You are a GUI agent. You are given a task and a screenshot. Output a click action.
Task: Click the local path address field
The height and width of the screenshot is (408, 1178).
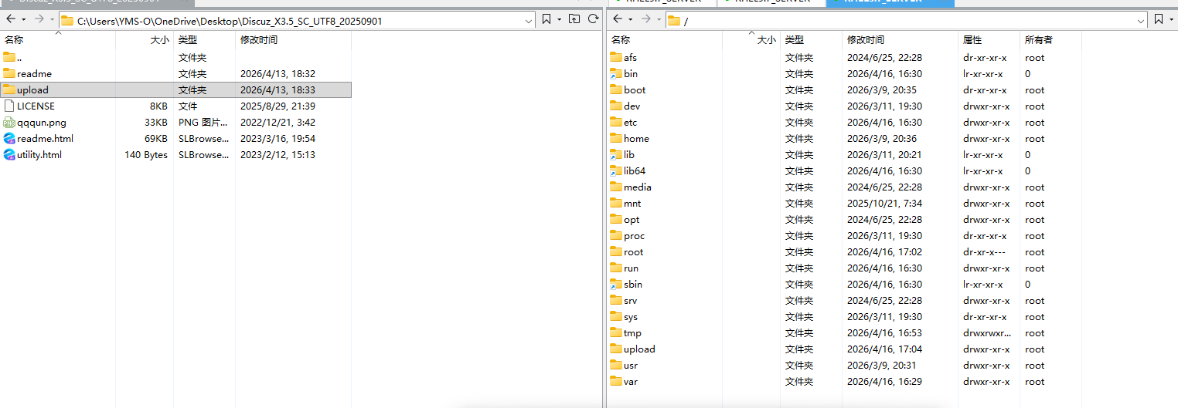[x=298, y=21]
